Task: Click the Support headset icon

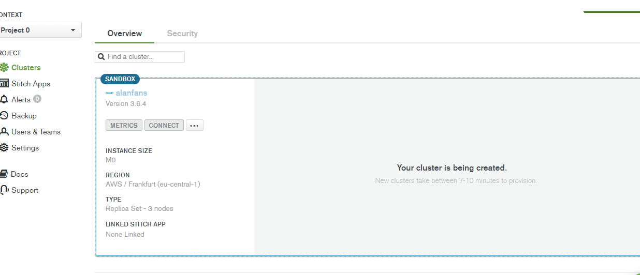Action: (x=4, y=190)
